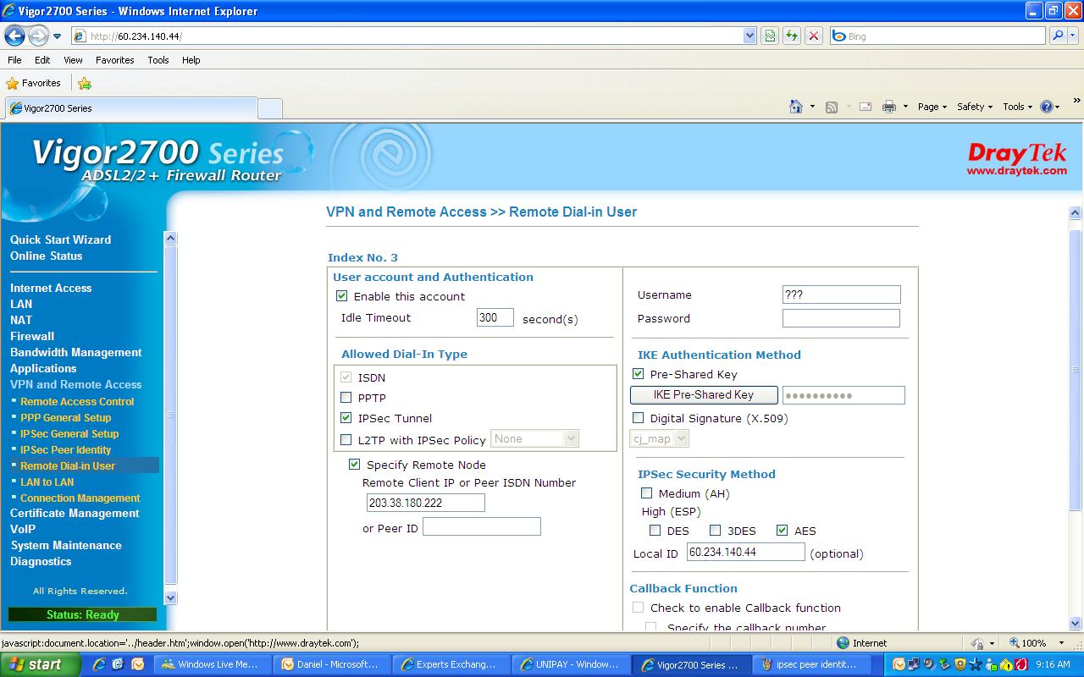Click the Add to Favorites Bar icon
1084x677 pixels.
pos(85,83)
